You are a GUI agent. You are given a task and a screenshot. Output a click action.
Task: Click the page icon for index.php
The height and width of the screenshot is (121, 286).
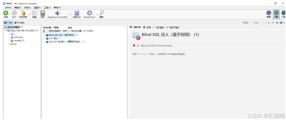pyautogui.click(x=12, y=37)
